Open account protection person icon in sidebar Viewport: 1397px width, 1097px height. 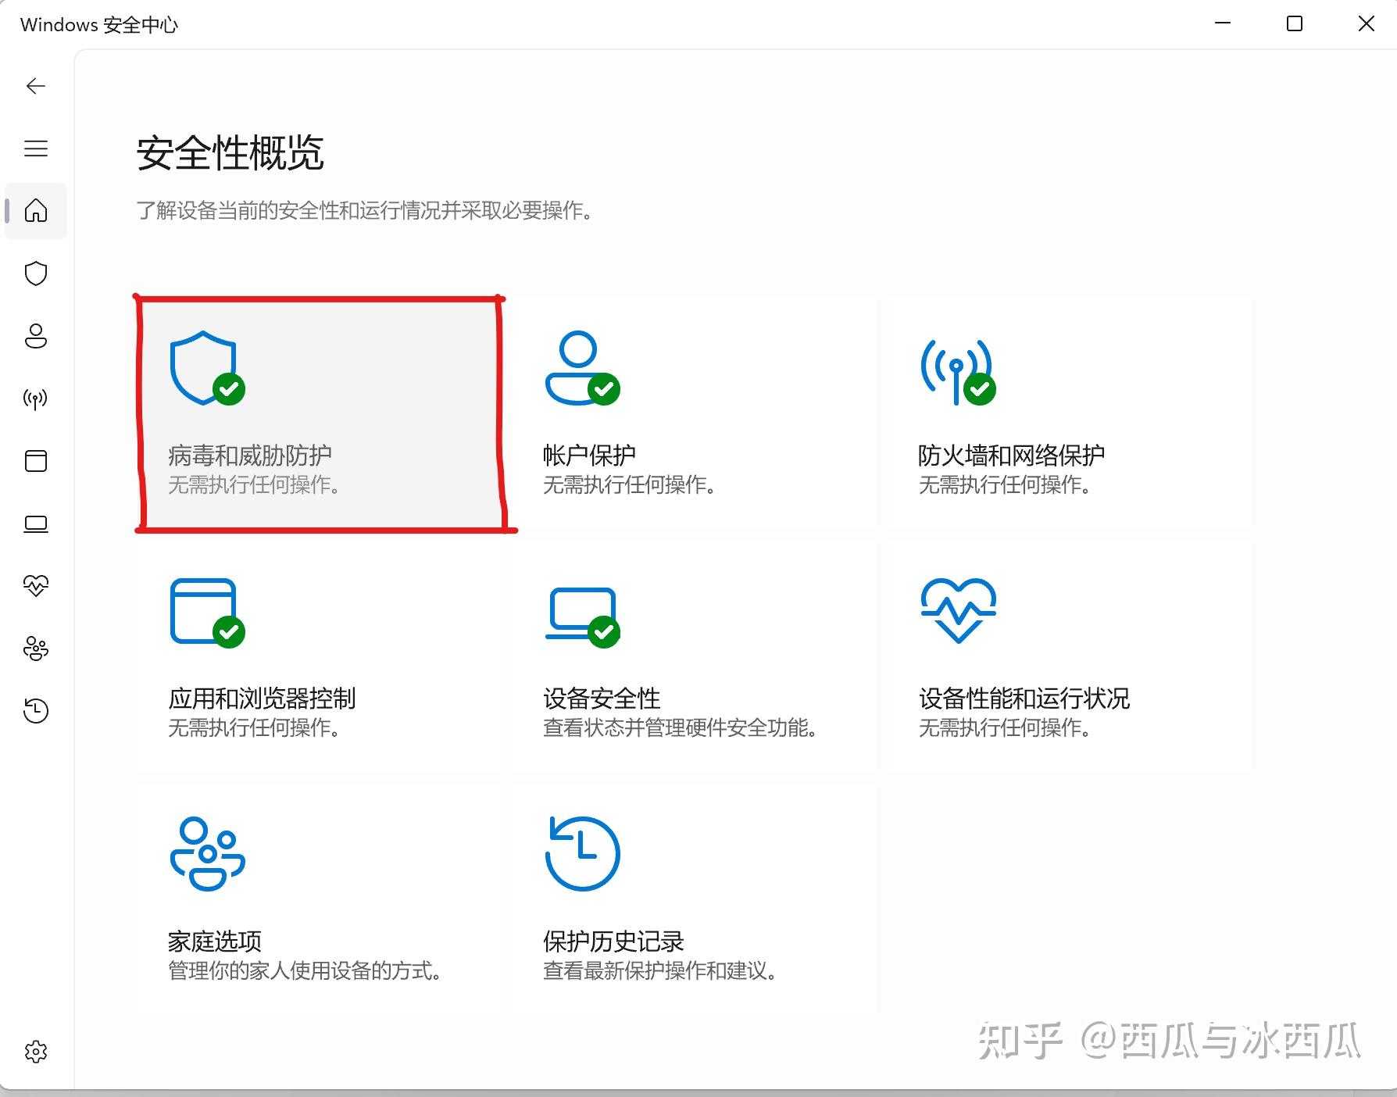point(36,336)
